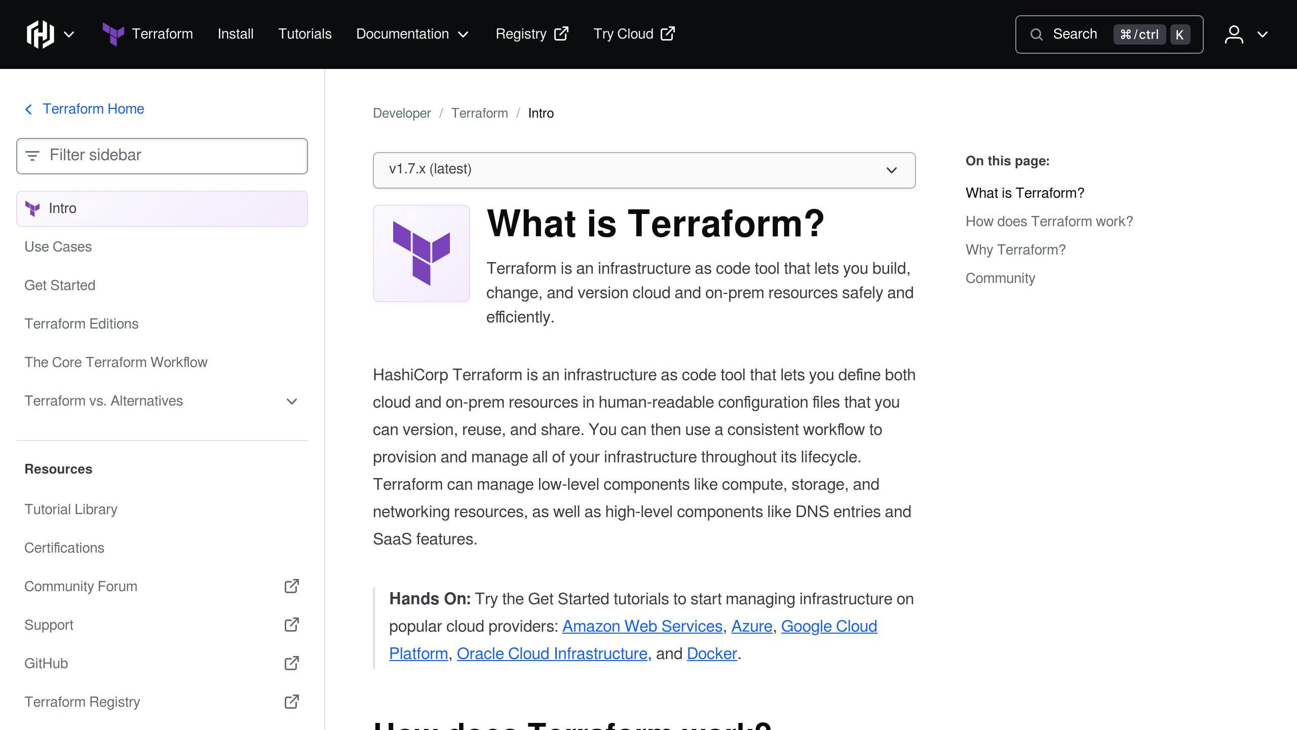The height and width of the screenshot is (730, 1297).
Task: Expand Terraform vs. Alternatives section
Action: click(x=162, y=401)
